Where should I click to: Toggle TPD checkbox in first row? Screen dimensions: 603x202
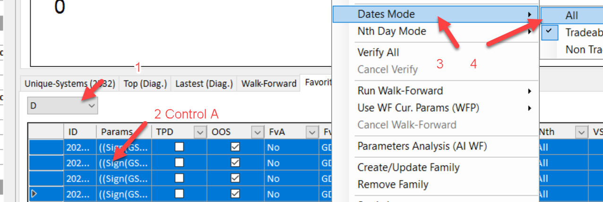179,147
